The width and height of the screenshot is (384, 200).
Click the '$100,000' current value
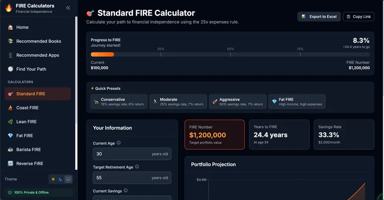pos(100,68)
